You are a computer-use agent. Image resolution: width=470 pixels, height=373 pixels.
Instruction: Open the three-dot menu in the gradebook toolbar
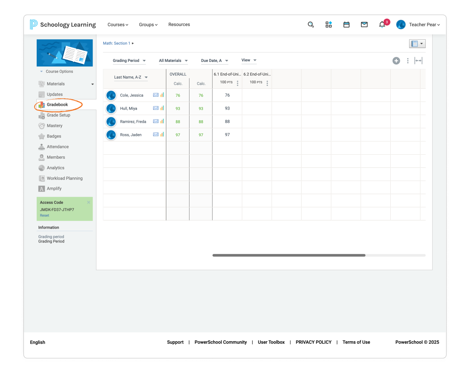tap(408, 60)
